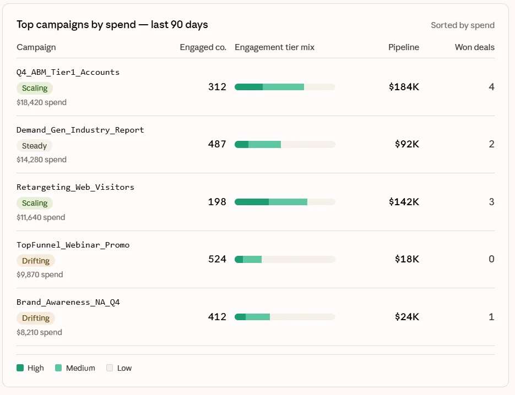This screenshot has width=515, height=395.
Task: Click the $142K pipeline value
Action: [x=404, y=202]
